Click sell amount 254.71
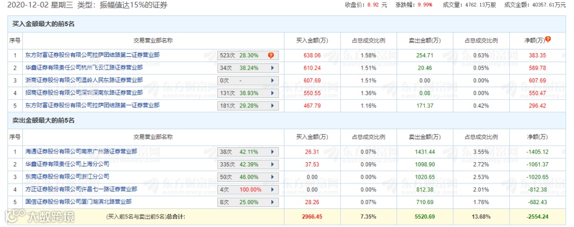The height and width of the screenshot is (227, 574). (425, 56)
